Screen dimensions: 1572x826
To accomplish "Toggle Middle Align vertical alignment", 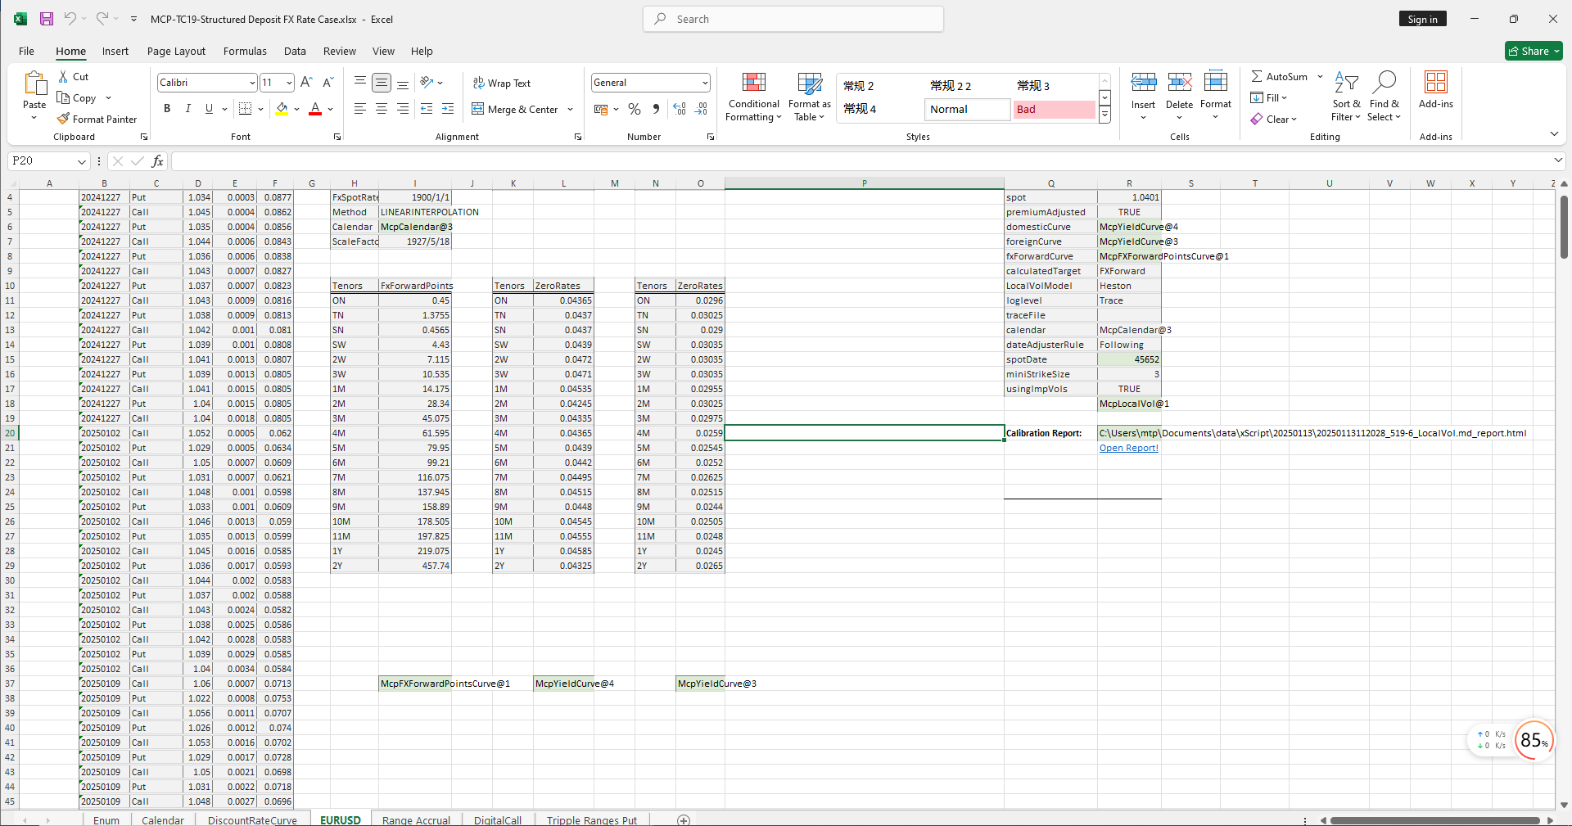I will point(382,82).
